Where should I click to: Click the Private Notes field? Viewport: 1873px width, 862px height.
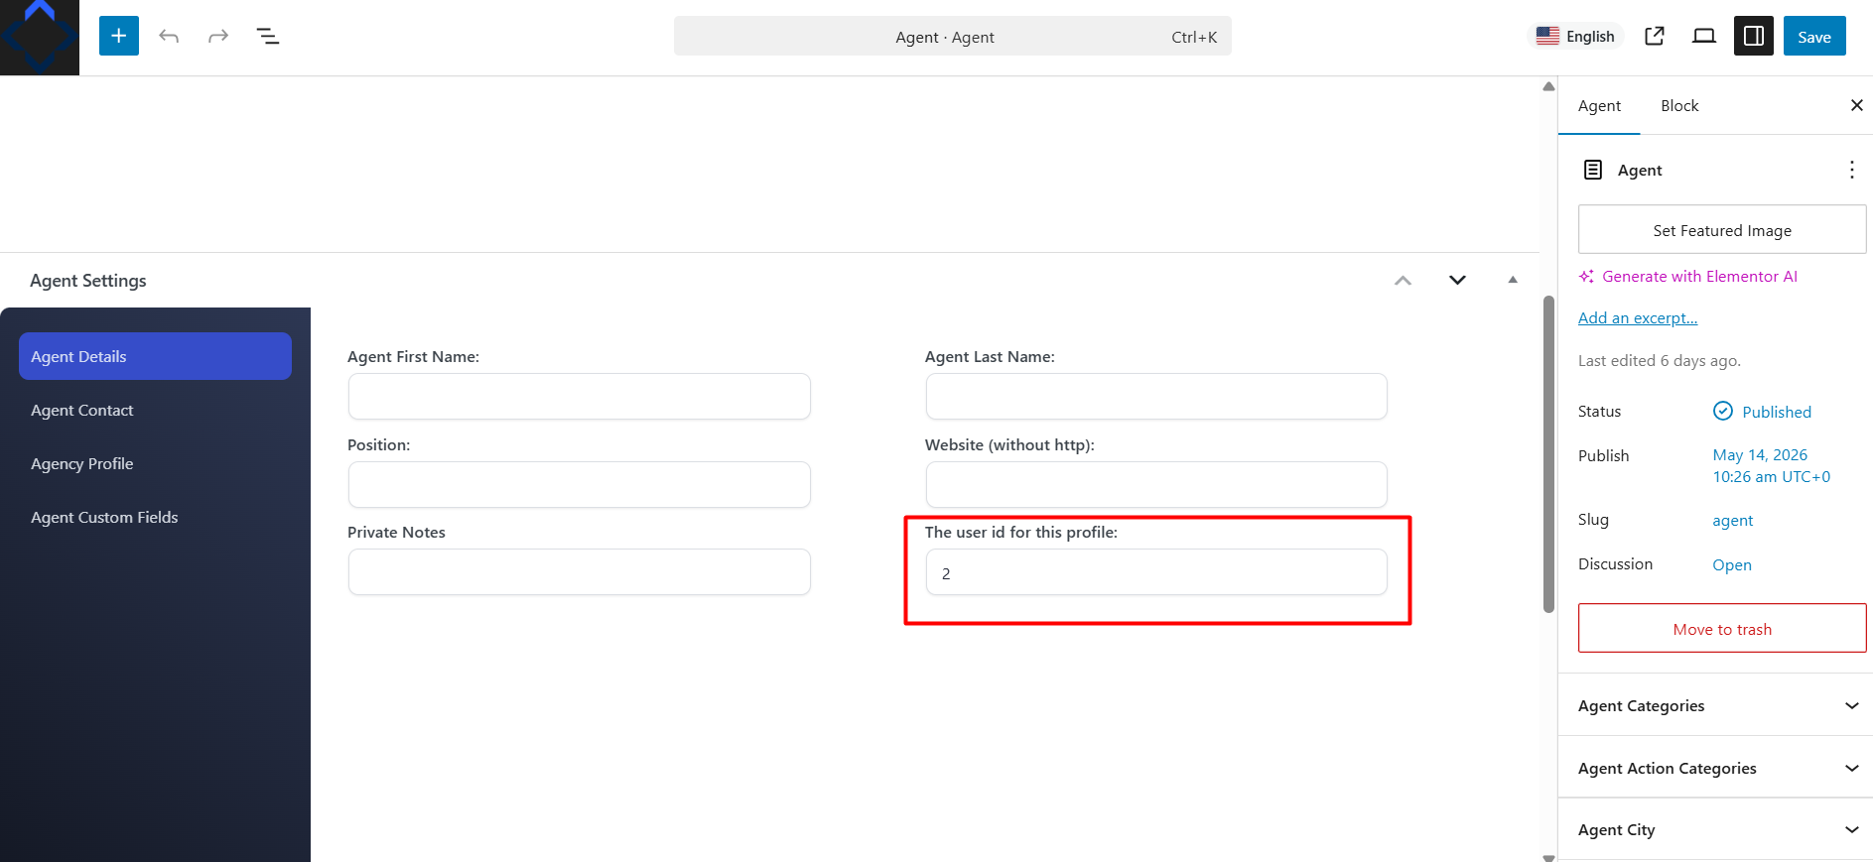580,571
